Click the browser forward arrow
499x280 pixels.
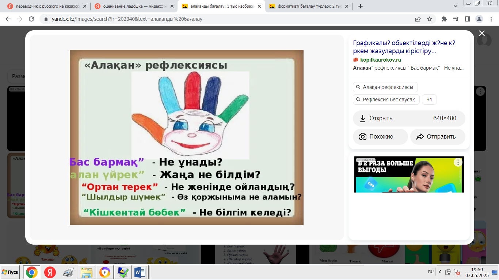(x=20, y=19)
